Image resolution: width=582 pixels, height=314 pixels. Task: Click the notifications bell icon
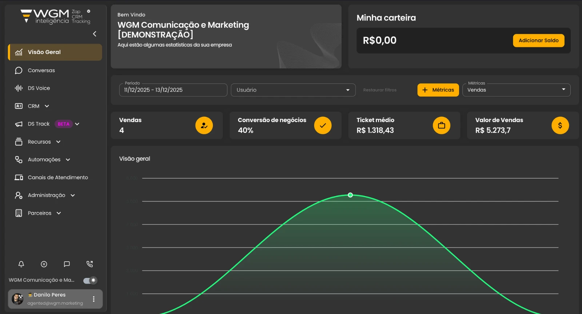pos(21,264)
